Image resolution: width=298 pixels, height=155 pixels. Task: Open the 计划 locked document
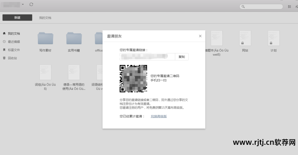[x=274, y=38]
